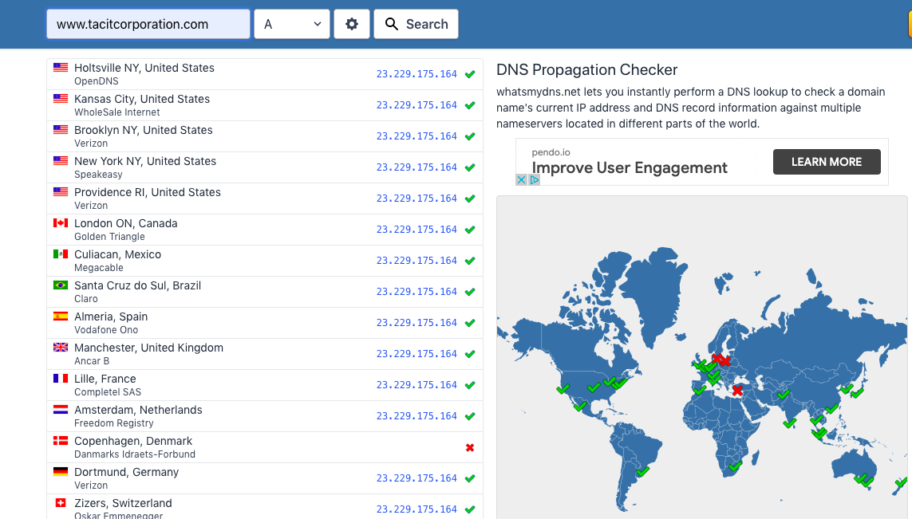Viewport: 912px width, 519px height.
Task: Click the AdChoices triangle icon
Action: [x=535, y=179]
